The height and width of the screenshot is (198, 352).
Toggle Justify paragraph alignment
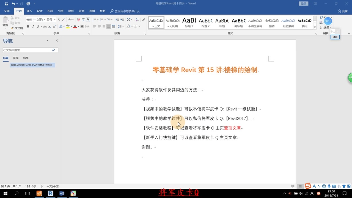109,27
